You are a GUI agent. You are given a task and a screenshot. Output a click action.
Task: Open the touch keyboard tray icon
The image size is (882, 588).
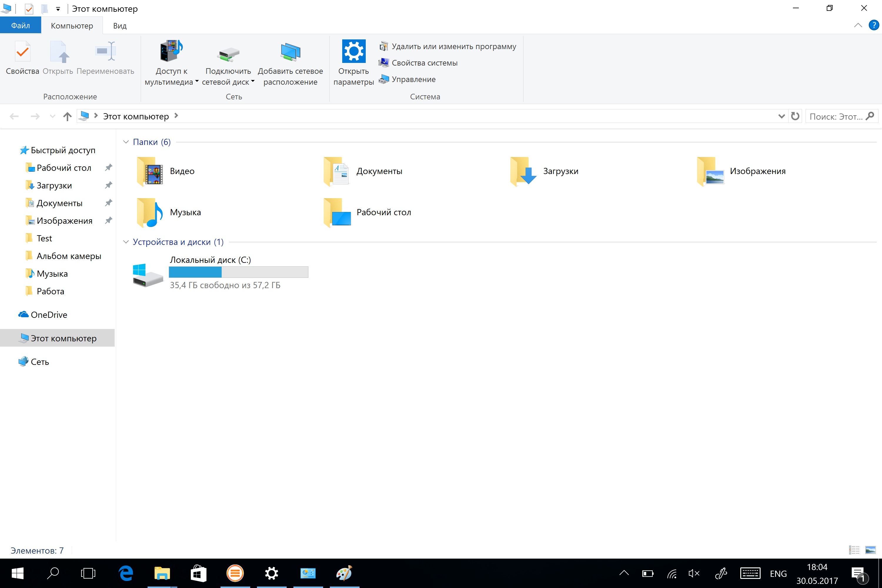(750, 573)
